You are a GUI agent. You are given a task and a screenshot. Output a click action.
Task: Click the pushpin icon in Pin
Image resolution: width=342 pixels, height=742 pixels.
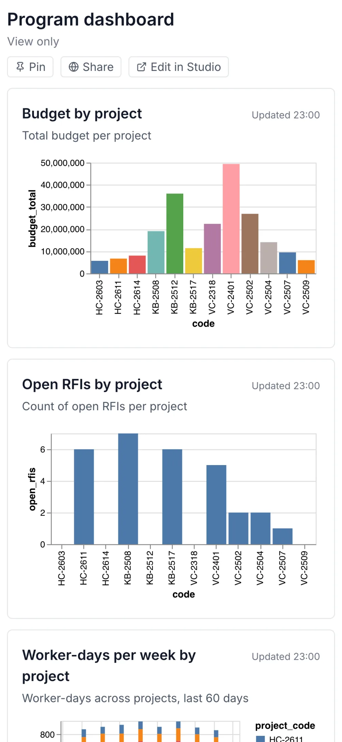click(20, 67)
